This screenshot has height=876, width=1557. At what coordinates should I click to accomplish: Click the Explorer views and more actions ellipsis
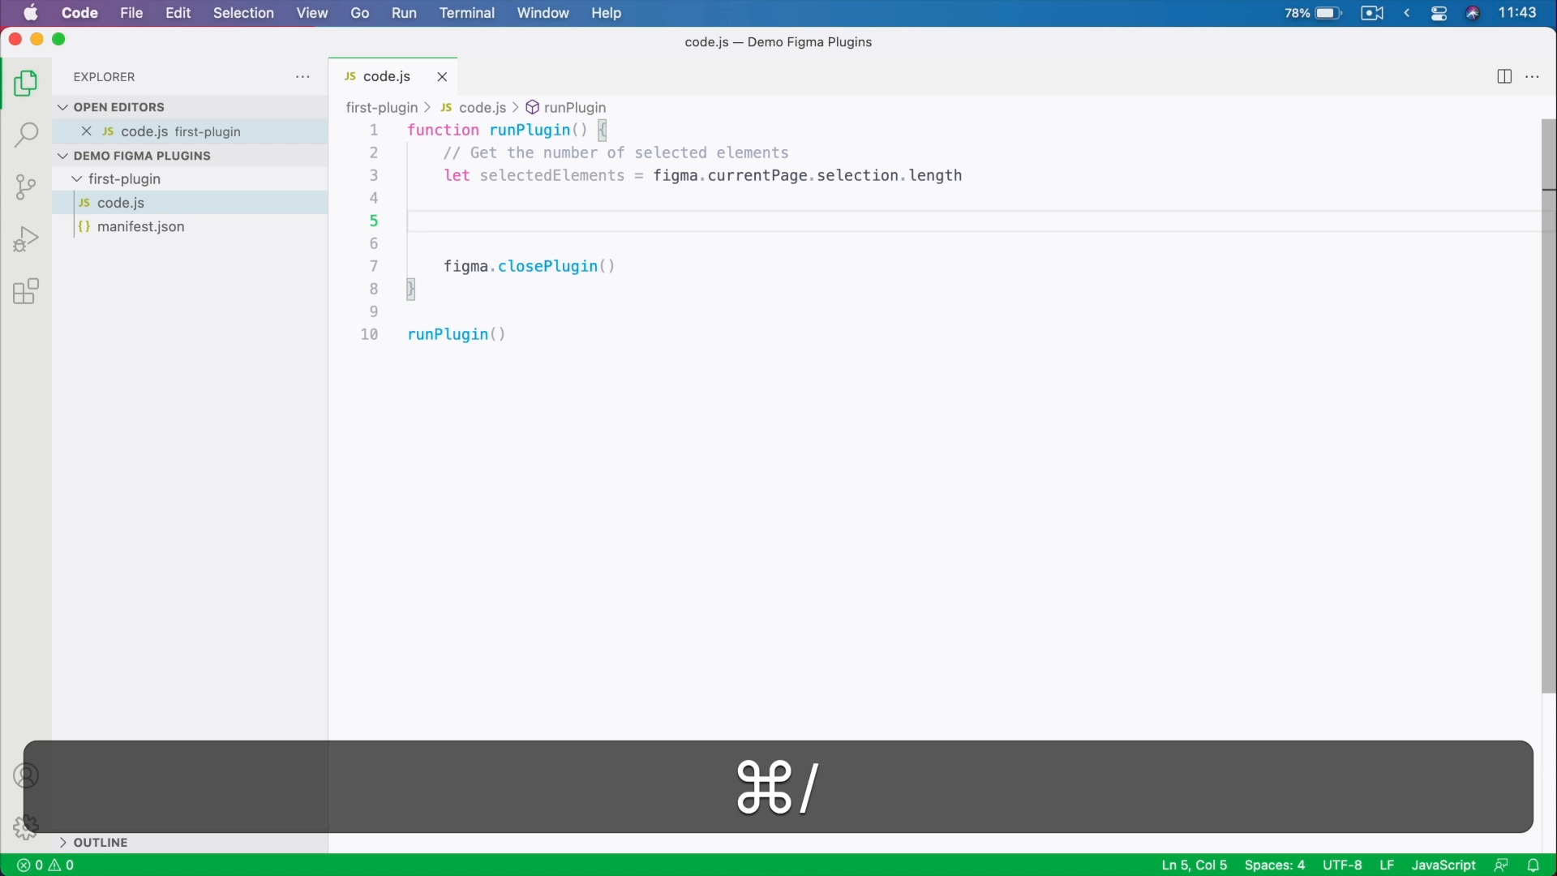303,78
